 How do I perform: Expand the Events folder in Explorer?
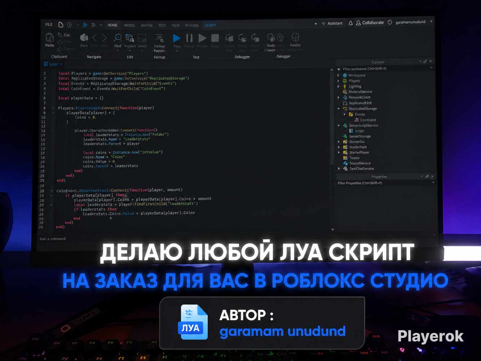point(345,114)
